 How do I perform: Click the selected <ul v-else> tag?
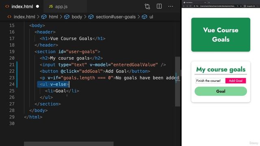tap(54, 84)
